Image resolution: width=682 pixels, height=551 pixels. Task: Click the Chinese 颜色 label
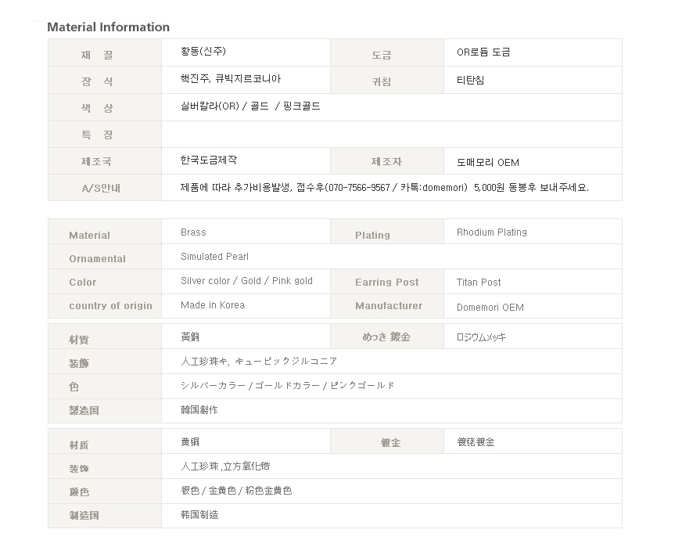tap(79, 492)
